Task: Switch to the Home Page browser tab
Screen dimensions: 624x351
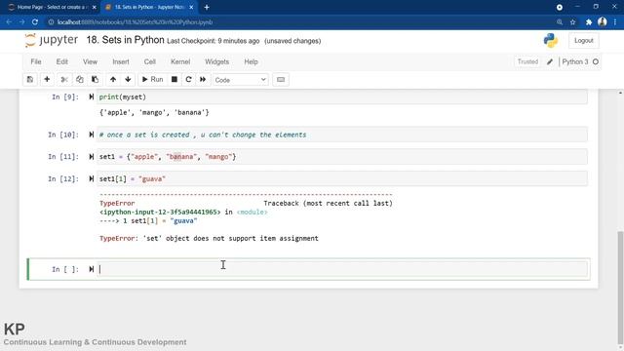Action: [x=51, y=7]
